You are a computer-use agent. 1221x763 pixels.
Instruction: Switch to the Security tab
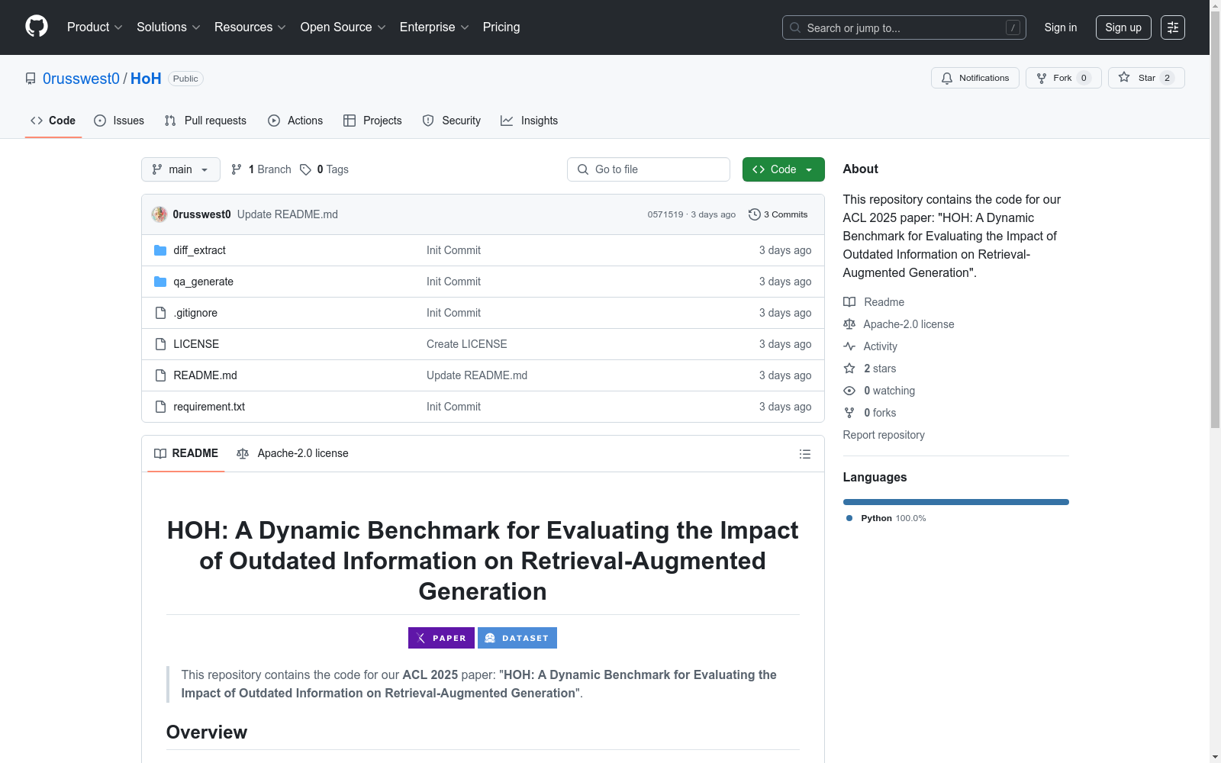pos(452,121)
